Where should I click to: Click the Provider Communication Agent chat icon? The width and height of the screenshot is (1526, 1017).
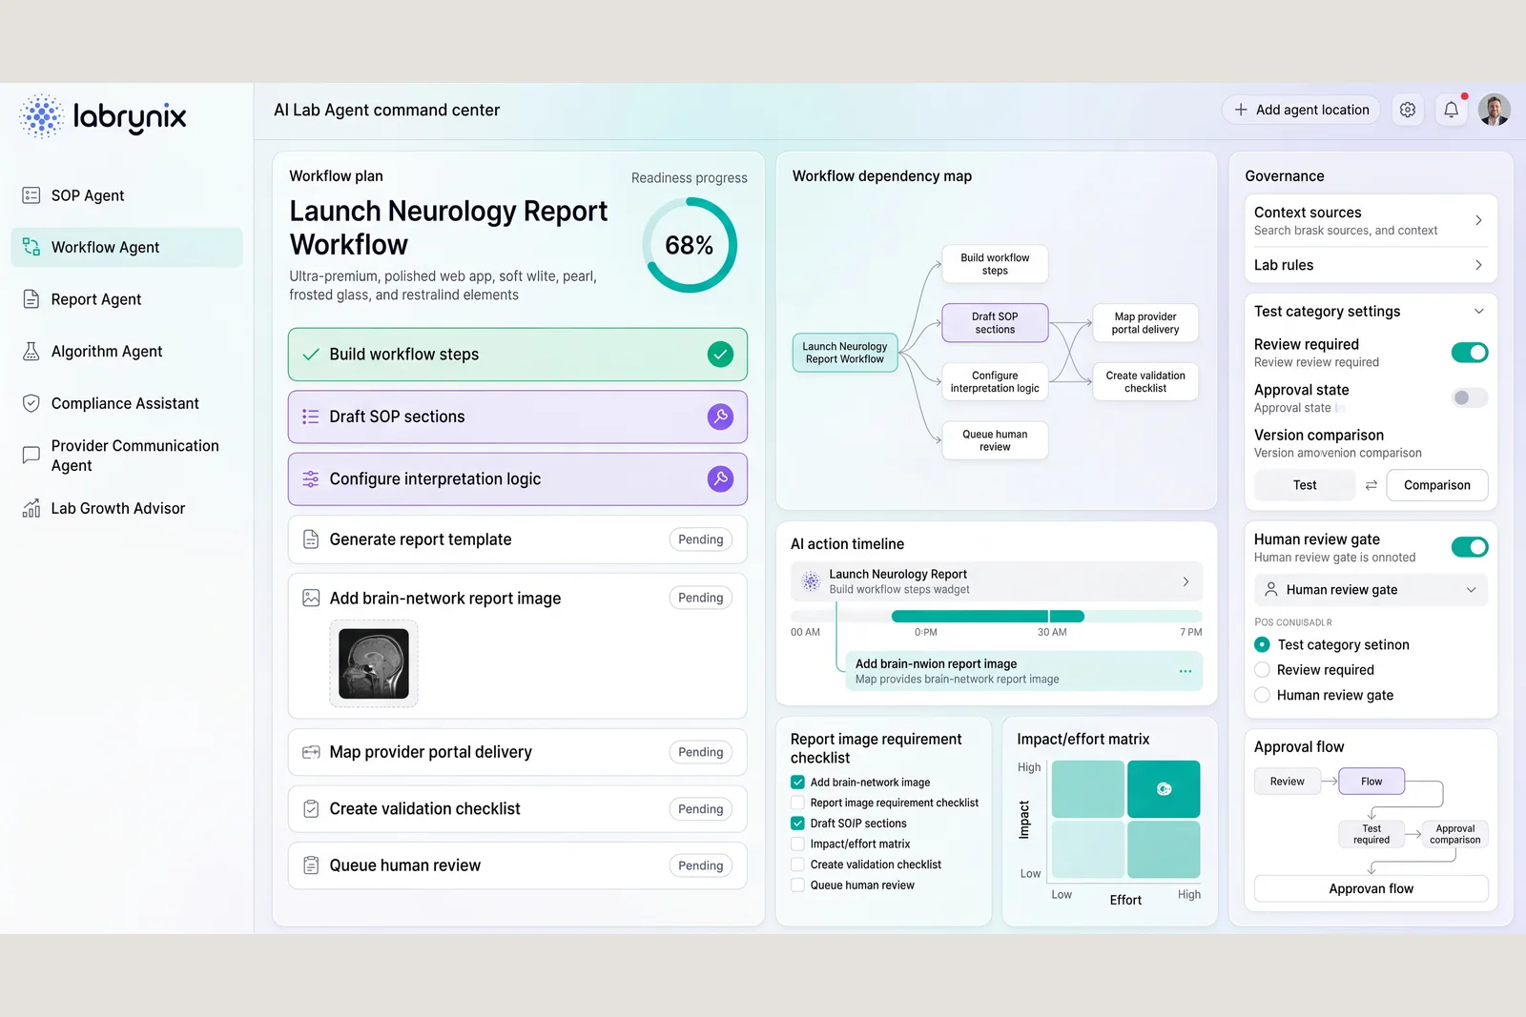31,455
